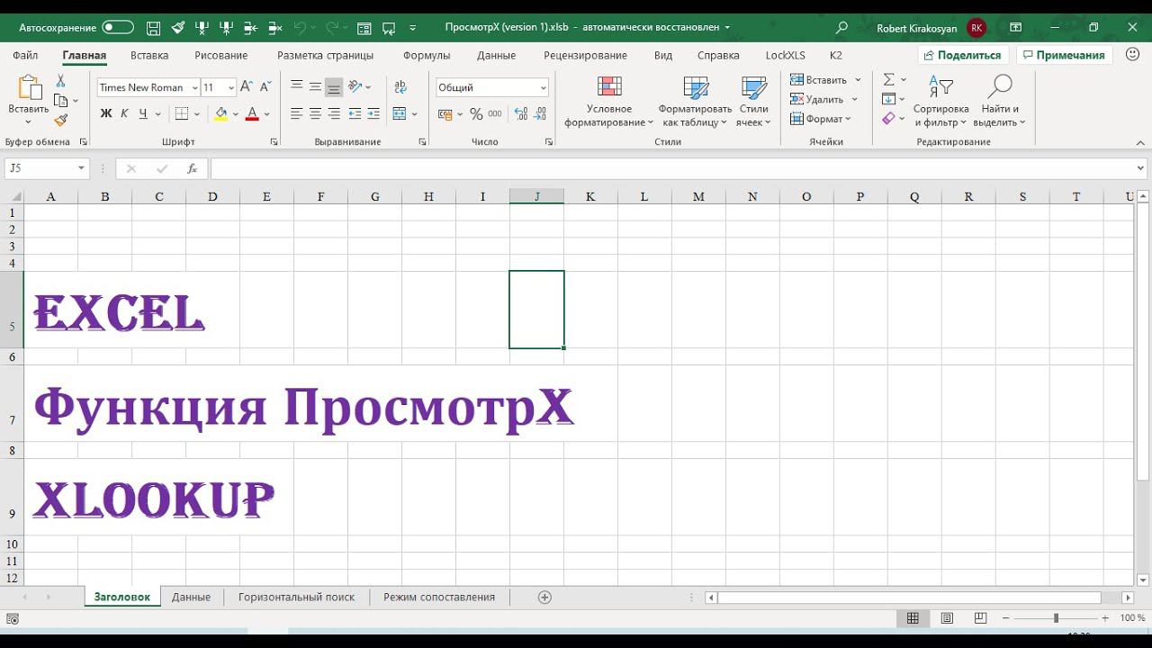The height and width of the screenshot is (648, 1152).
Task: Click the Format Painter brush in quick access toolbar
Action: point(178,28)
